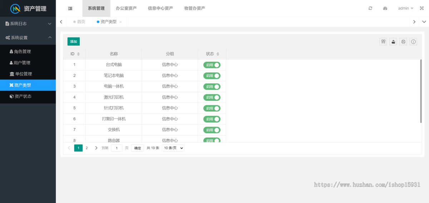This screenshot has width=429, height=203.
Task: Open the tab operations dropdown chevron
Action: click(x=424, y=22)
